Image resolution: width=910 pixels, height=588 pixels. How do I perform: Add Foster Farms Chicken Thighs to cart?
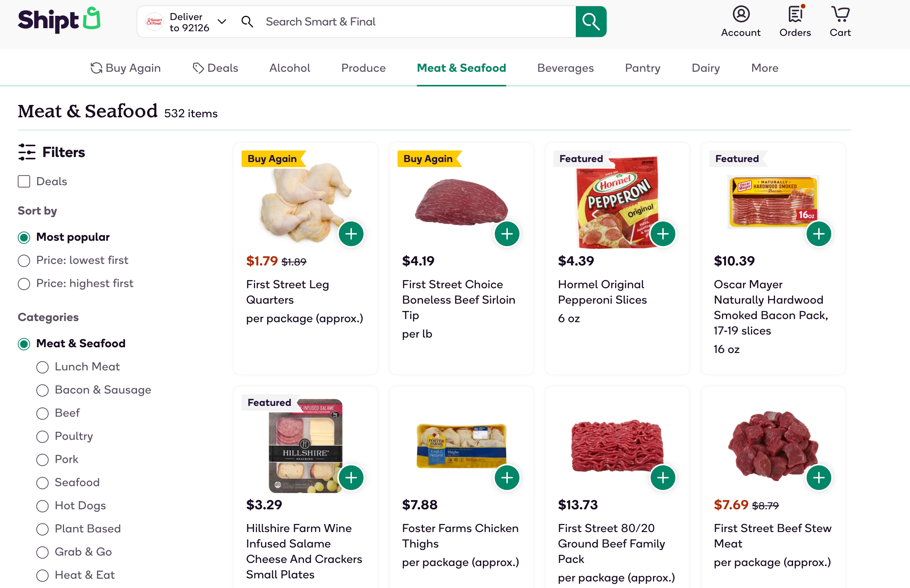(x=507, y=478)
